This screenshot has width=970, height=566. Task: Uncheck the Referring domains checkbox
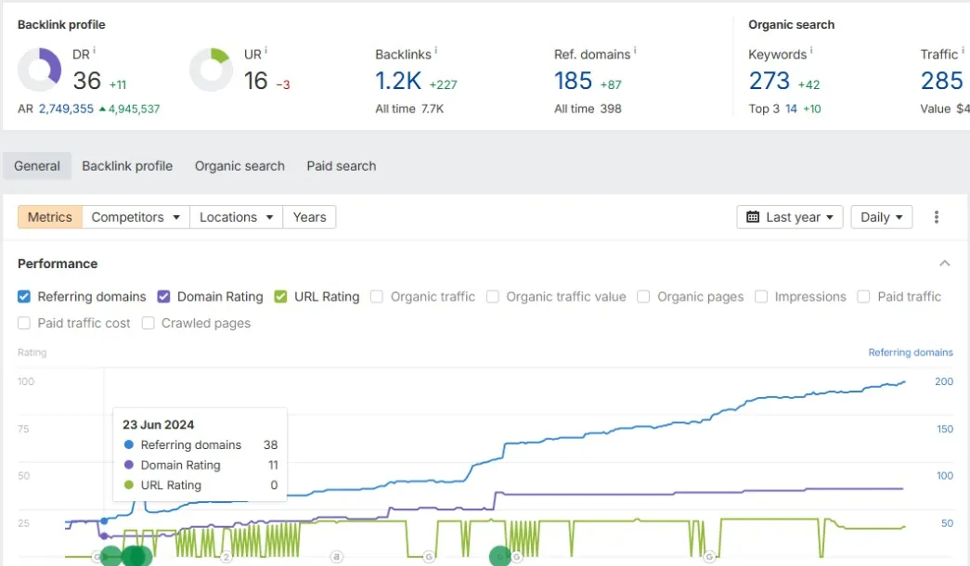(x=24, y=297)
